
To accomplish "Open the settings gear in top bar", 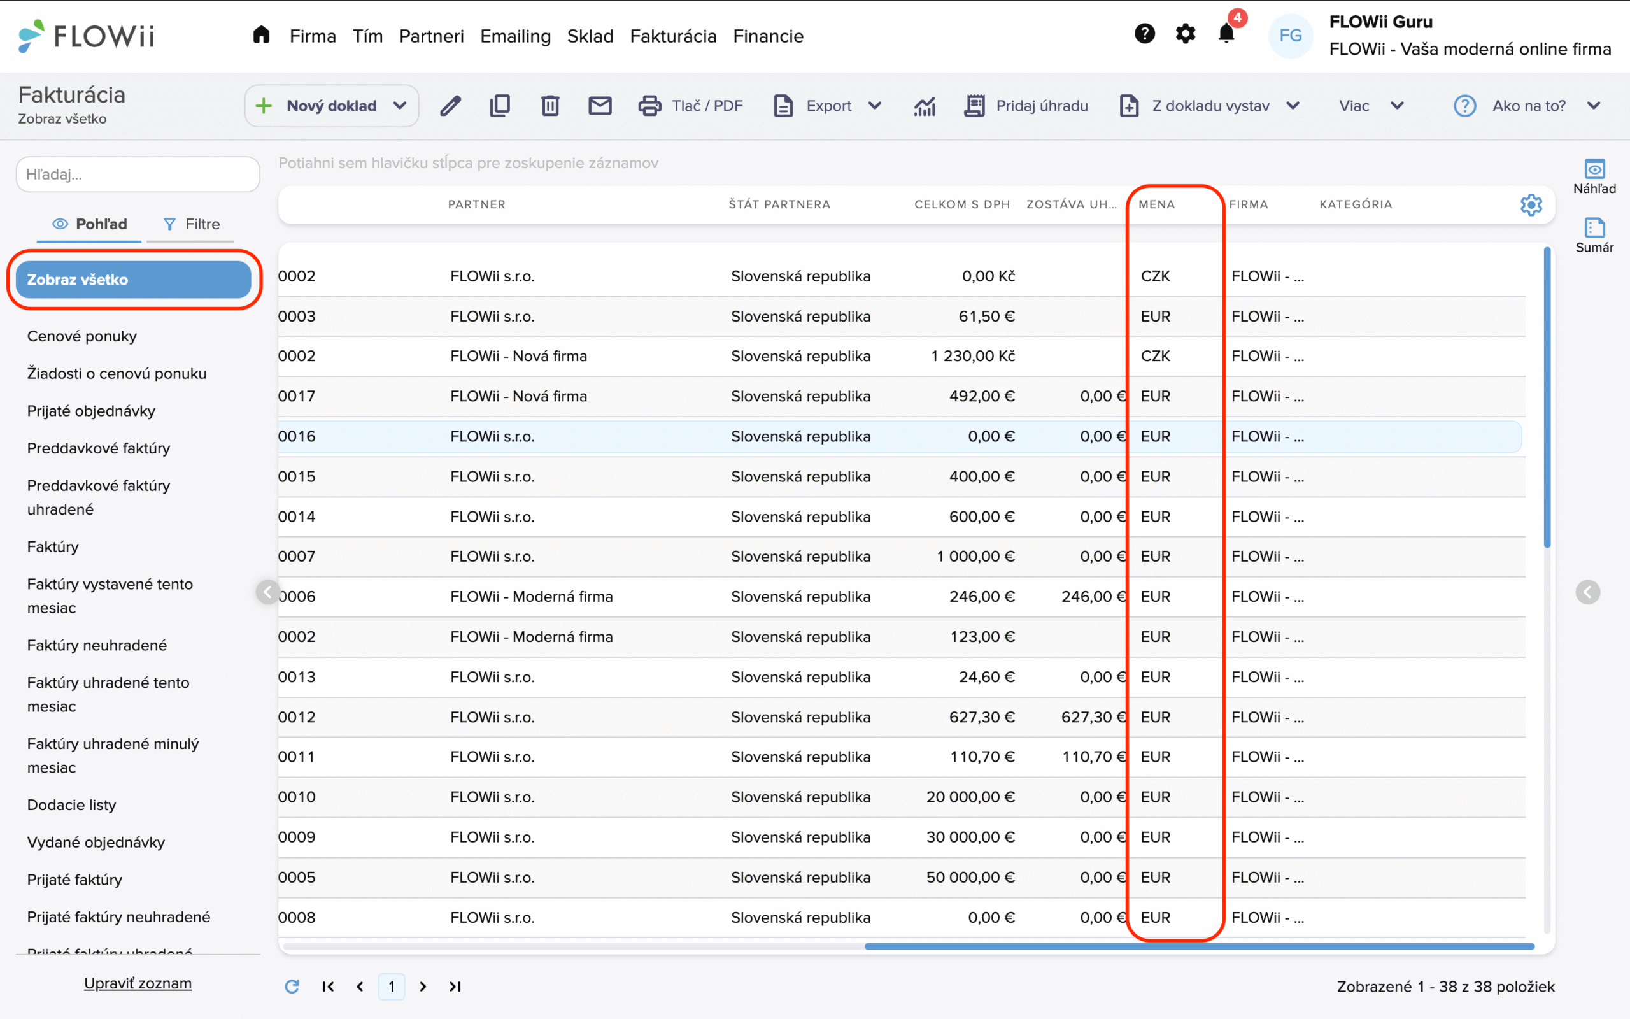I will pos(1186,34).
